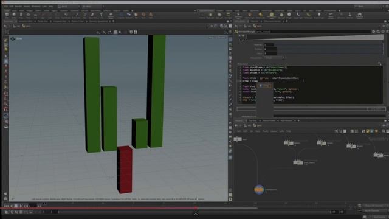Select the Spray Paint shelf tool
This screenshot has width=389, height=219.
point(93,15)
